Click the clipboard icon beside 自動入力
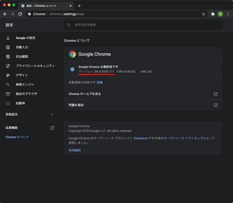 click(8, 47)
